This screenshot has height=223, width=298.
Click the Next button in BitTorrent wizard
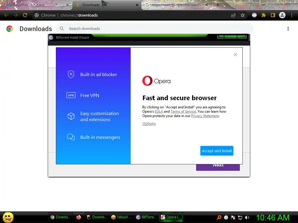click(218, 167)
